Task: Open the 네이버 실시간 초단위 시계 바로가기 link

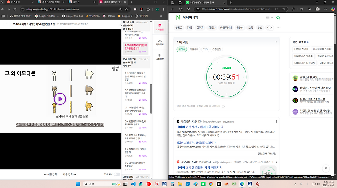Action: tap(199, 167)
